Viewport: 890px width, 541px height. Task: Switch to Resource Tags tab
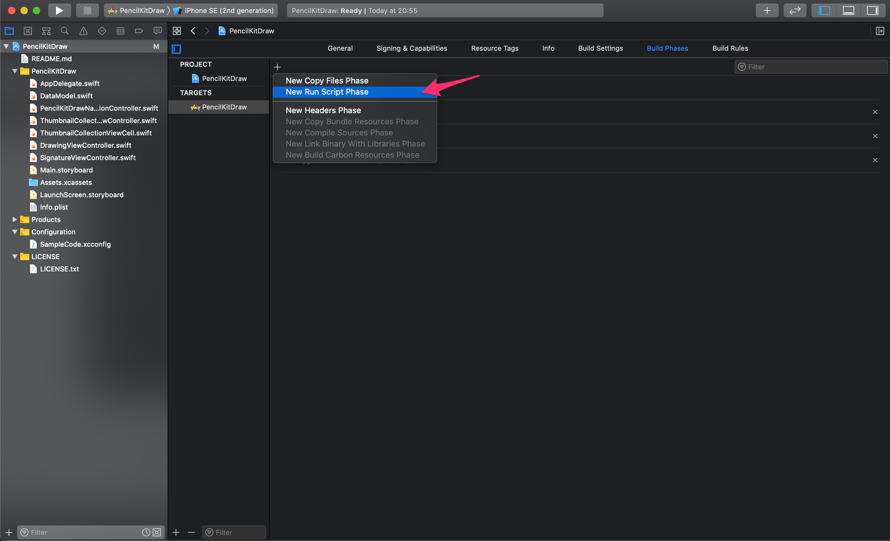coord(494,49)
